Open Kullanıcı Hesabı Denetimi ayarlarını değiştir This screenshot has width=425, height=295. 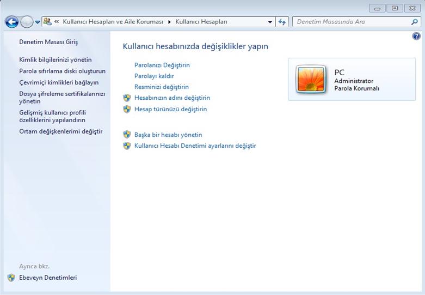[x=195, y=146]
